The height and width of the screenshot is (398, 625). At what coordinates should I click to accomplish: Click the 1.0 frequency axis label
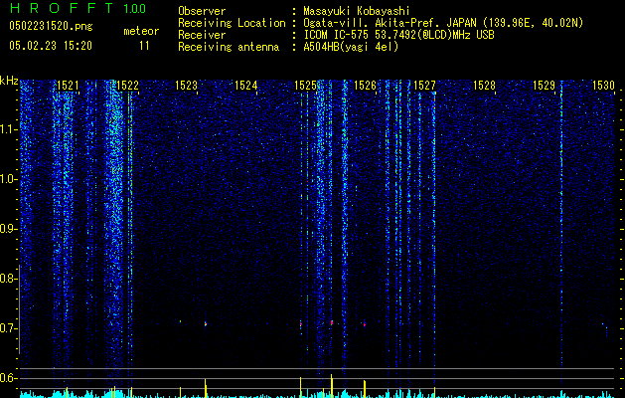(8, 179)
